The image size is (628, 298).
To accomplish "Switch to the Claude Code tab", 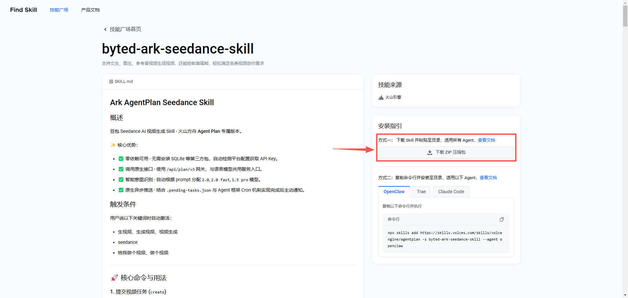I will pos(451,192).
